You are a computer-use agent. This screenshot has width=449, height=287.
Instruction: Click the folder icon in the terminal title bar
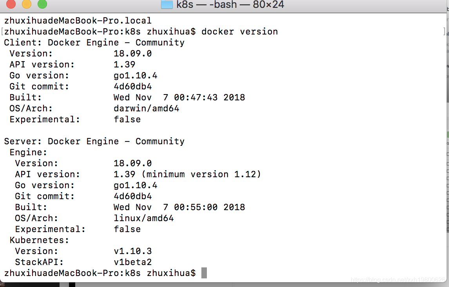tap(167, 4)
